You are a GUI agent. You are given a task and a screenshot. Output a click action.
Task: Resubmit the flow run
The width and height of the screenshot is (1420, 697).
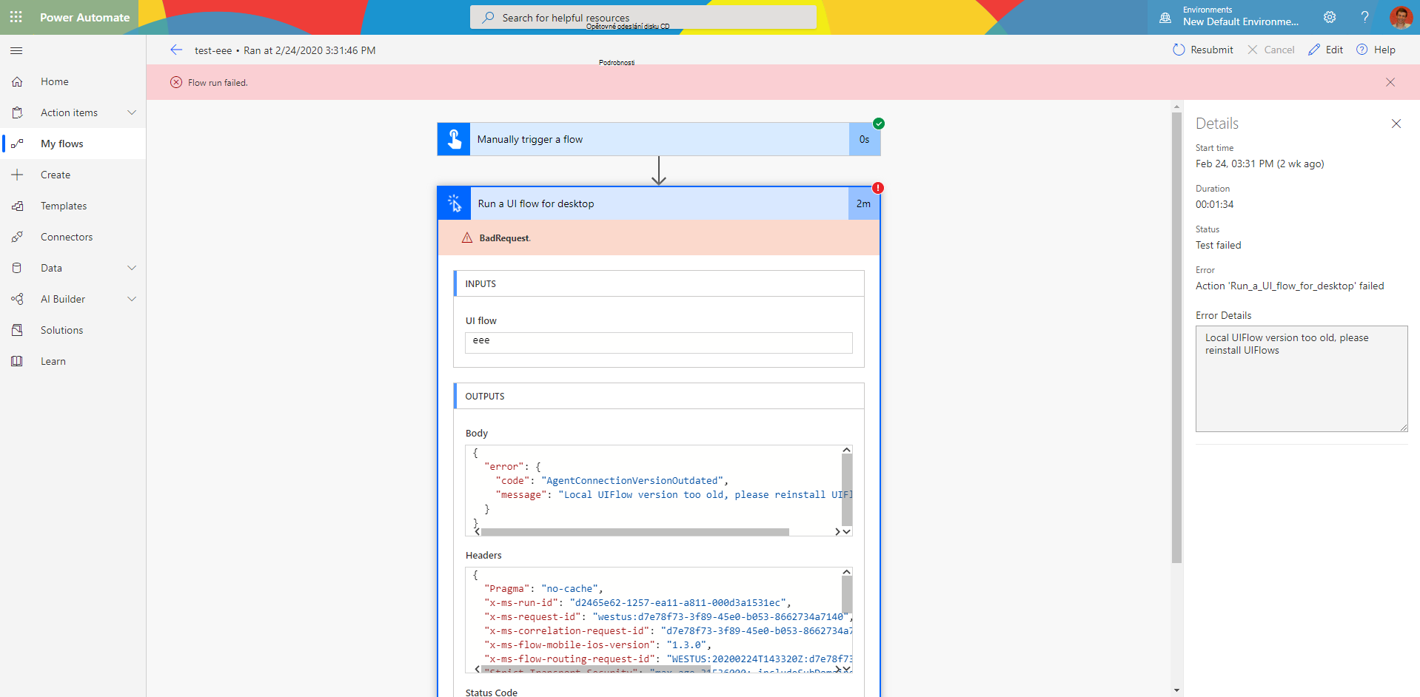tap(1202, 50)
